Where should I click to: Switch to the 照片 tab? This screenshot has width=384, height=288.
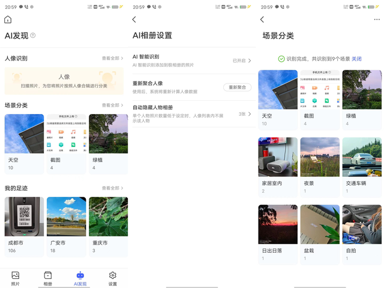16,278
